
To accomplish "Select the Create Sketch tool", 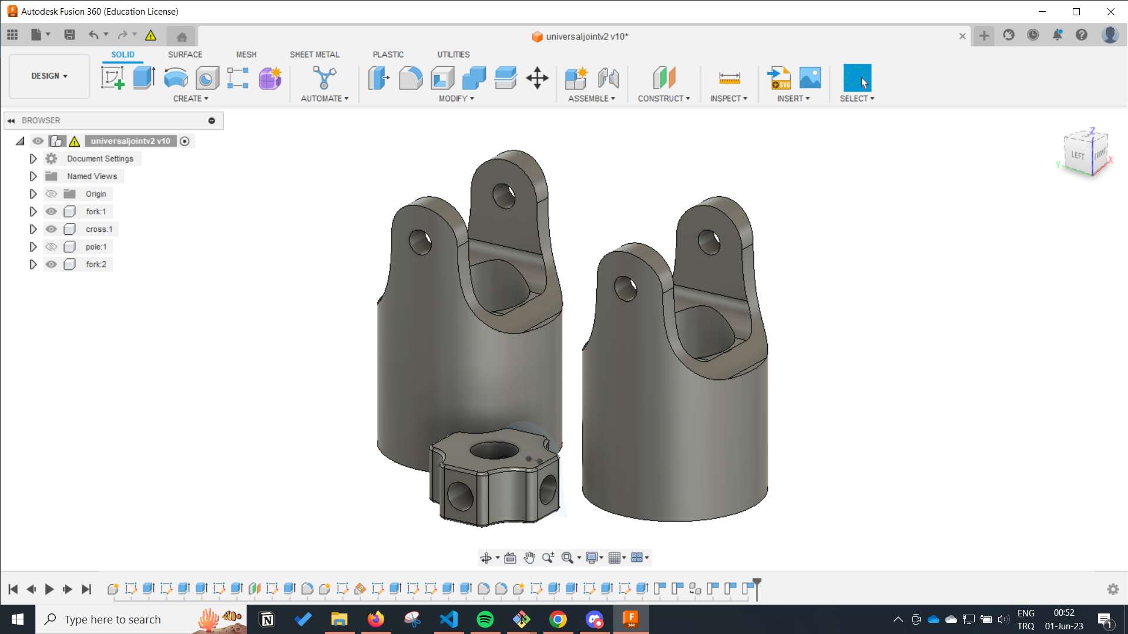I will 112,77.
